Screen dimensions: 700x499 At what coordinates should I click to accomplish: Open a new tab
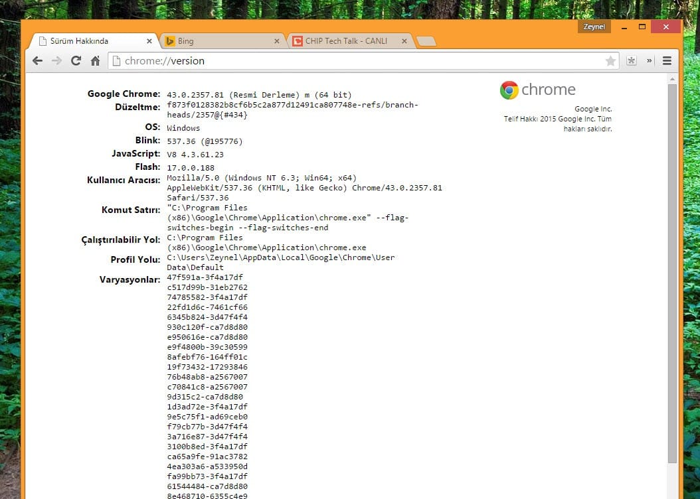426,41
